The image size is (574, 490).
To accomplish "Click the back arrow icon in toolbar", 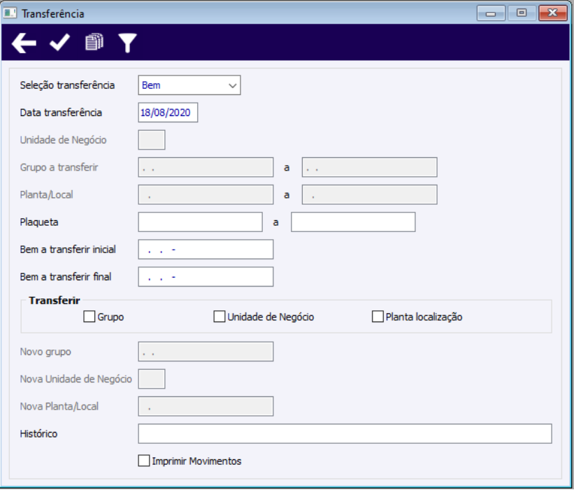I will (x=24, y=43).
